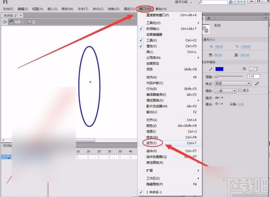Click the shape thumbnail in properties panel

point(205,29)
